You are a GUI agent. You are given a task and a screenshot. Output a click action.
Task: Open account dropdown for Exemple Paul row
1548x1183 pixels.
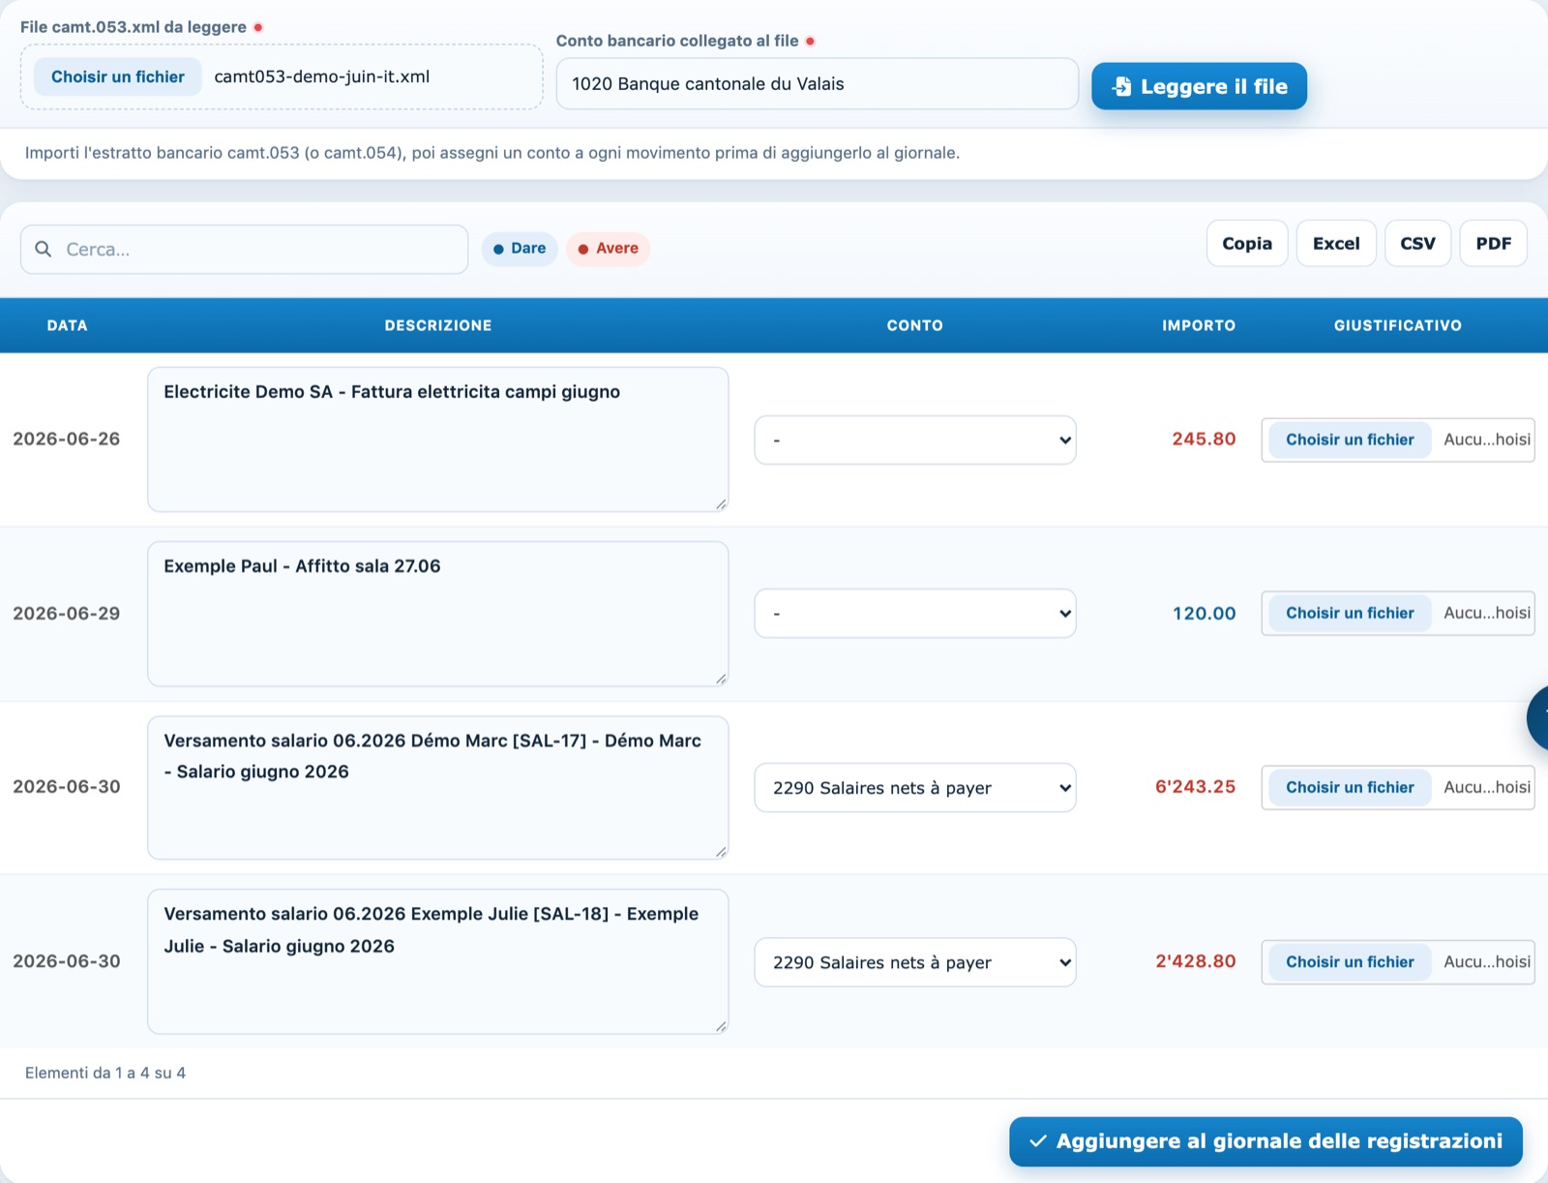click(915, 613)
